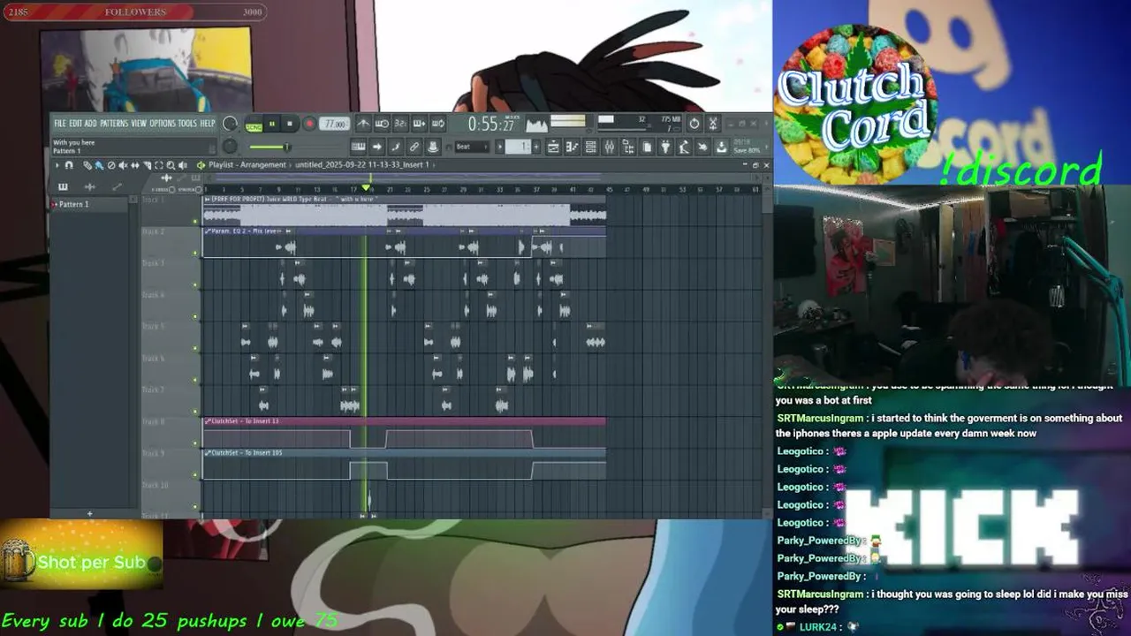Open pattern selector left arrow
Image resolution: width=1131 pixels, height=636 pixels.
click(x=499, y=147)
